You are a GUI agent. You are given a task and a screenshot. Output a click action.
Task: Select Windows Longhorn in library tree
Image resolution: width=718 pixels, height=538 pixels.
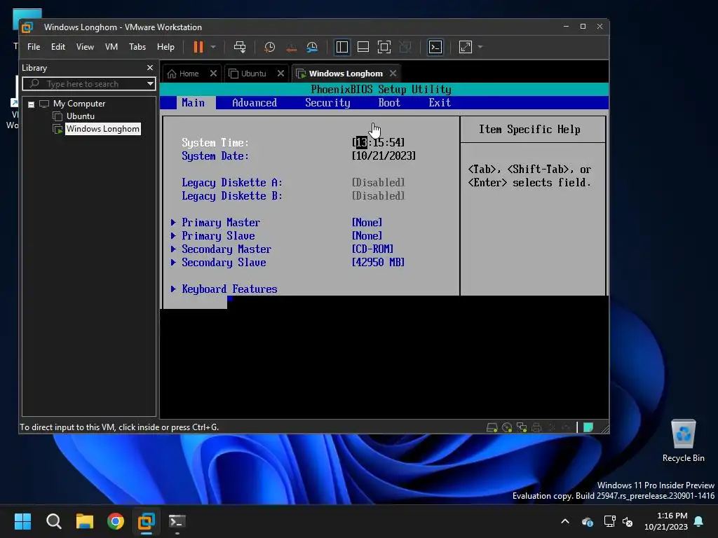click(x=102, y=129)
